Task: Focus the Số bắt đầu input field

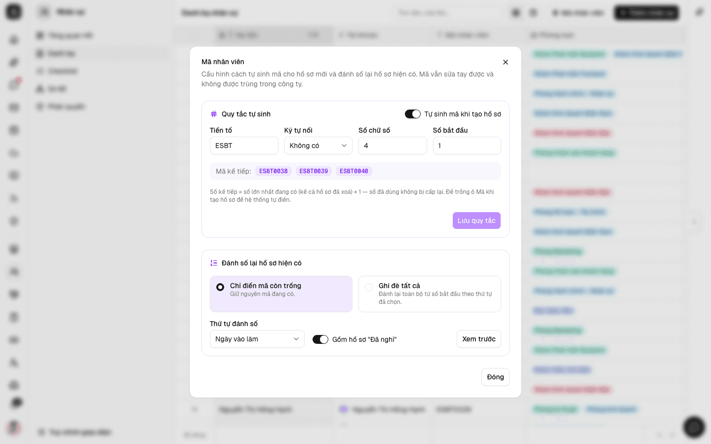Action: [467, 146]
